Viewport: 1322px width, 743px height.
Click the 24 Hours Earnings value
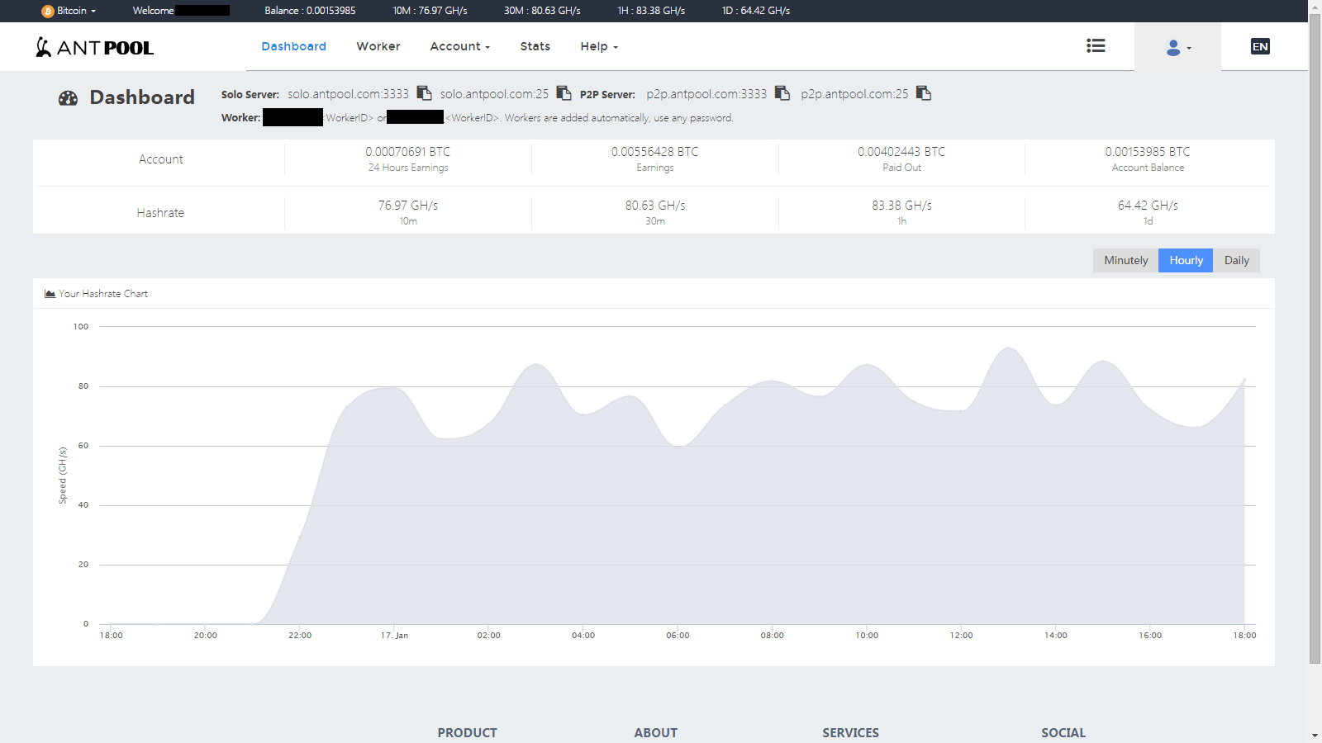pos(408,152)
